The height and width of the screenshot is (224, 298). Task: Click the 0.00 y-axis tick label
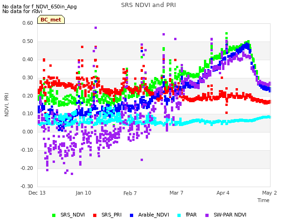click(28, 132)
